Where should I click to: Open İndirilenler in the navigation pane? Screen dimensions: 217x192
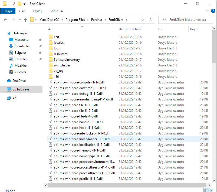click(x=22, y=46)
